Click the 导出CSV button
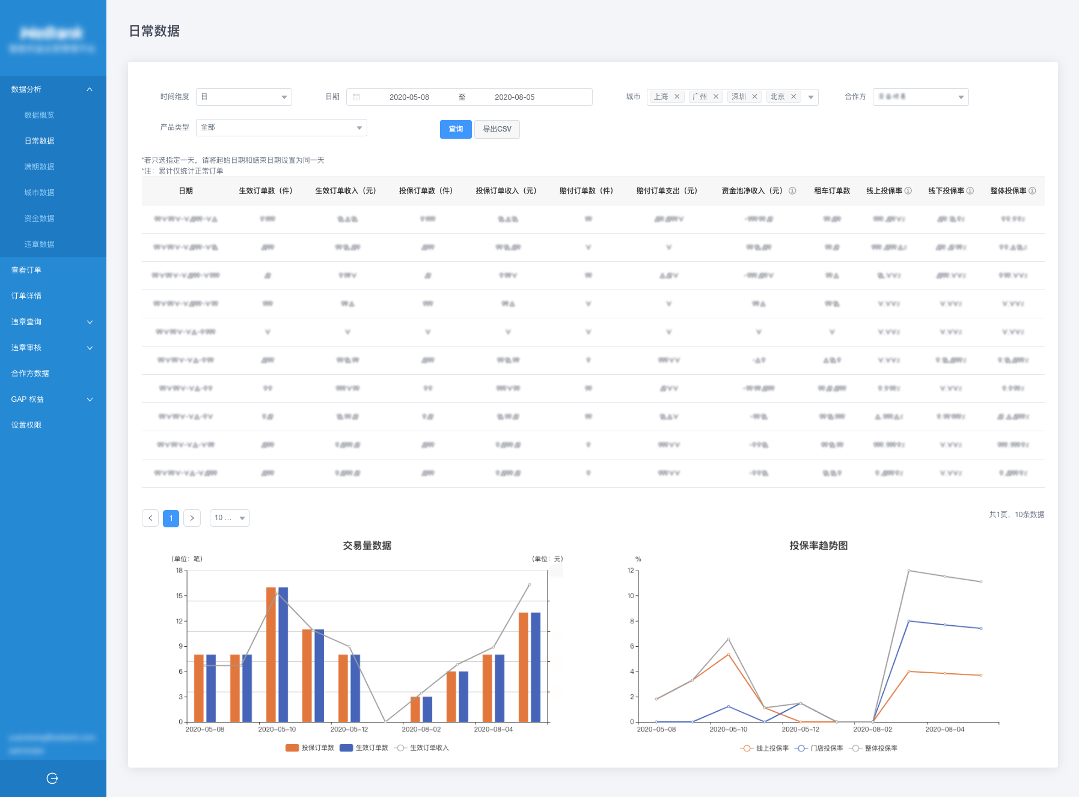 coord(497,129)
